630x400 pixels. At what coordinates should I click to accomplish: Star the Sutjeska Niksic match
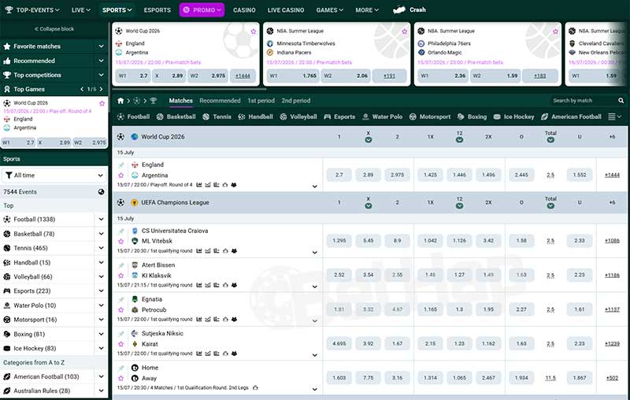pyautogui.click(x=121, y=344)
